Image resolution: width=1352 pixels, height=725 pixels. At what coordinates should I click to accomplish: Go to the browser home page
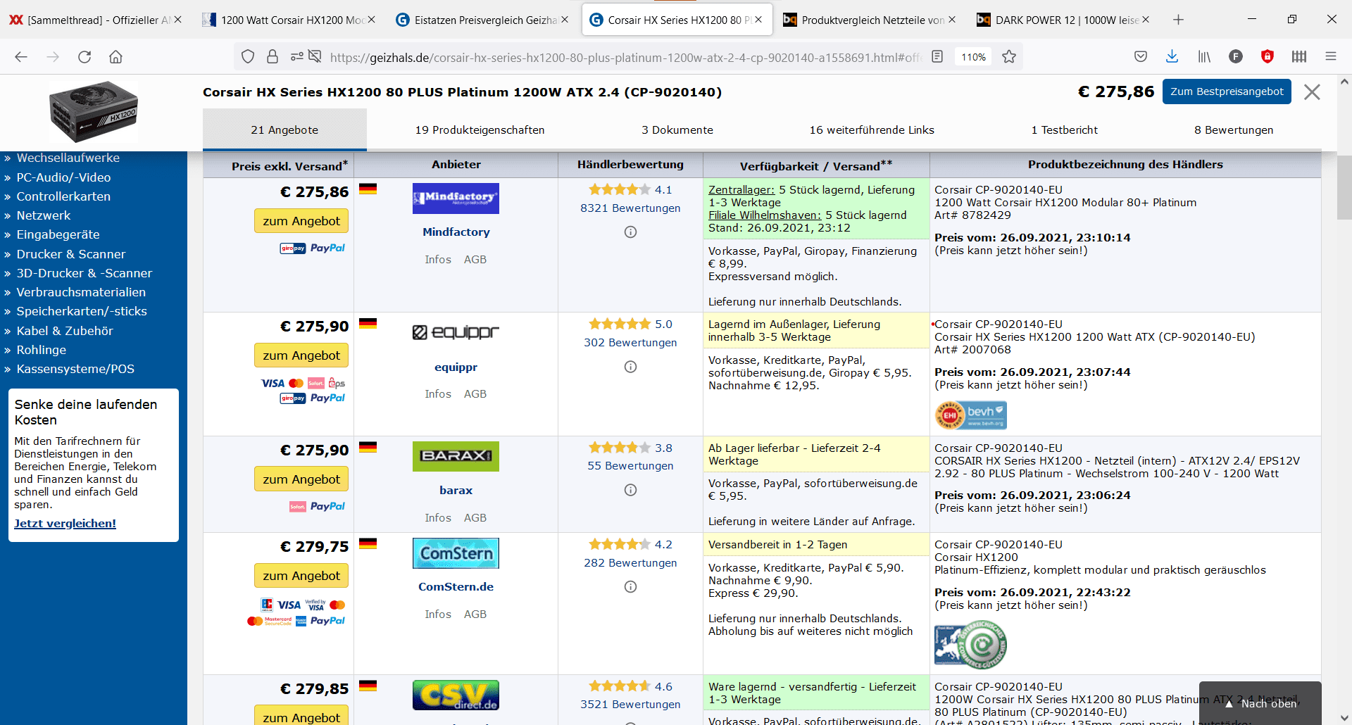click(115, 57)
